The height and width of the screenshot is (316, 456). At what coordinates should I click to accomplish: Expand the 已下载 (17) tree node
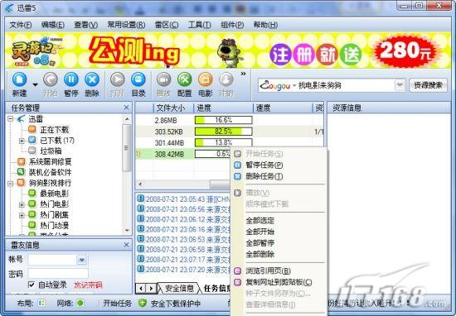pos(22,141)
